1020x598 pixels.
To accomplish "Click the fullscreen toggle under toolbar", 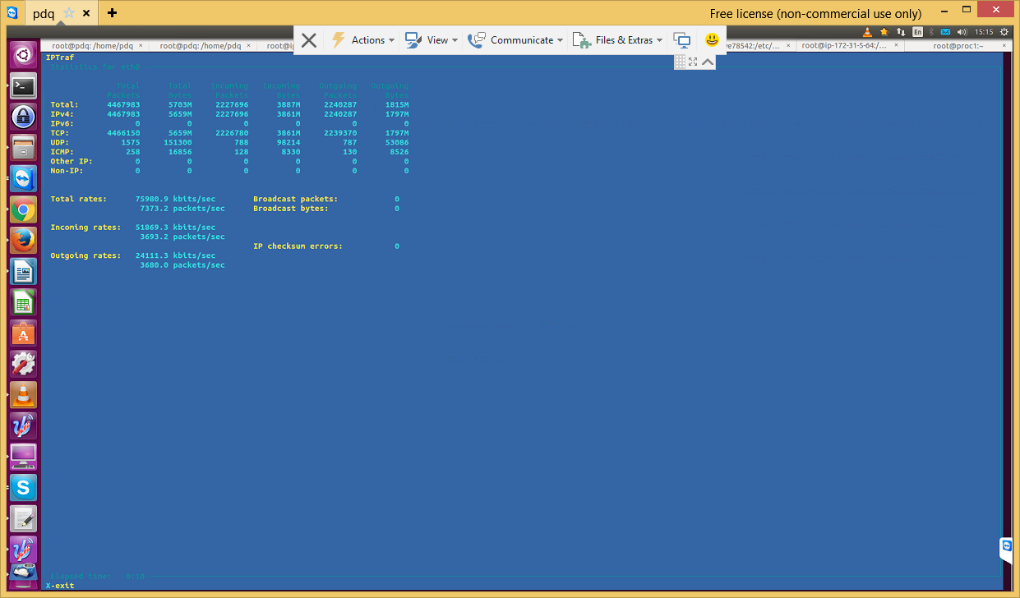I will tap(693, 62).
